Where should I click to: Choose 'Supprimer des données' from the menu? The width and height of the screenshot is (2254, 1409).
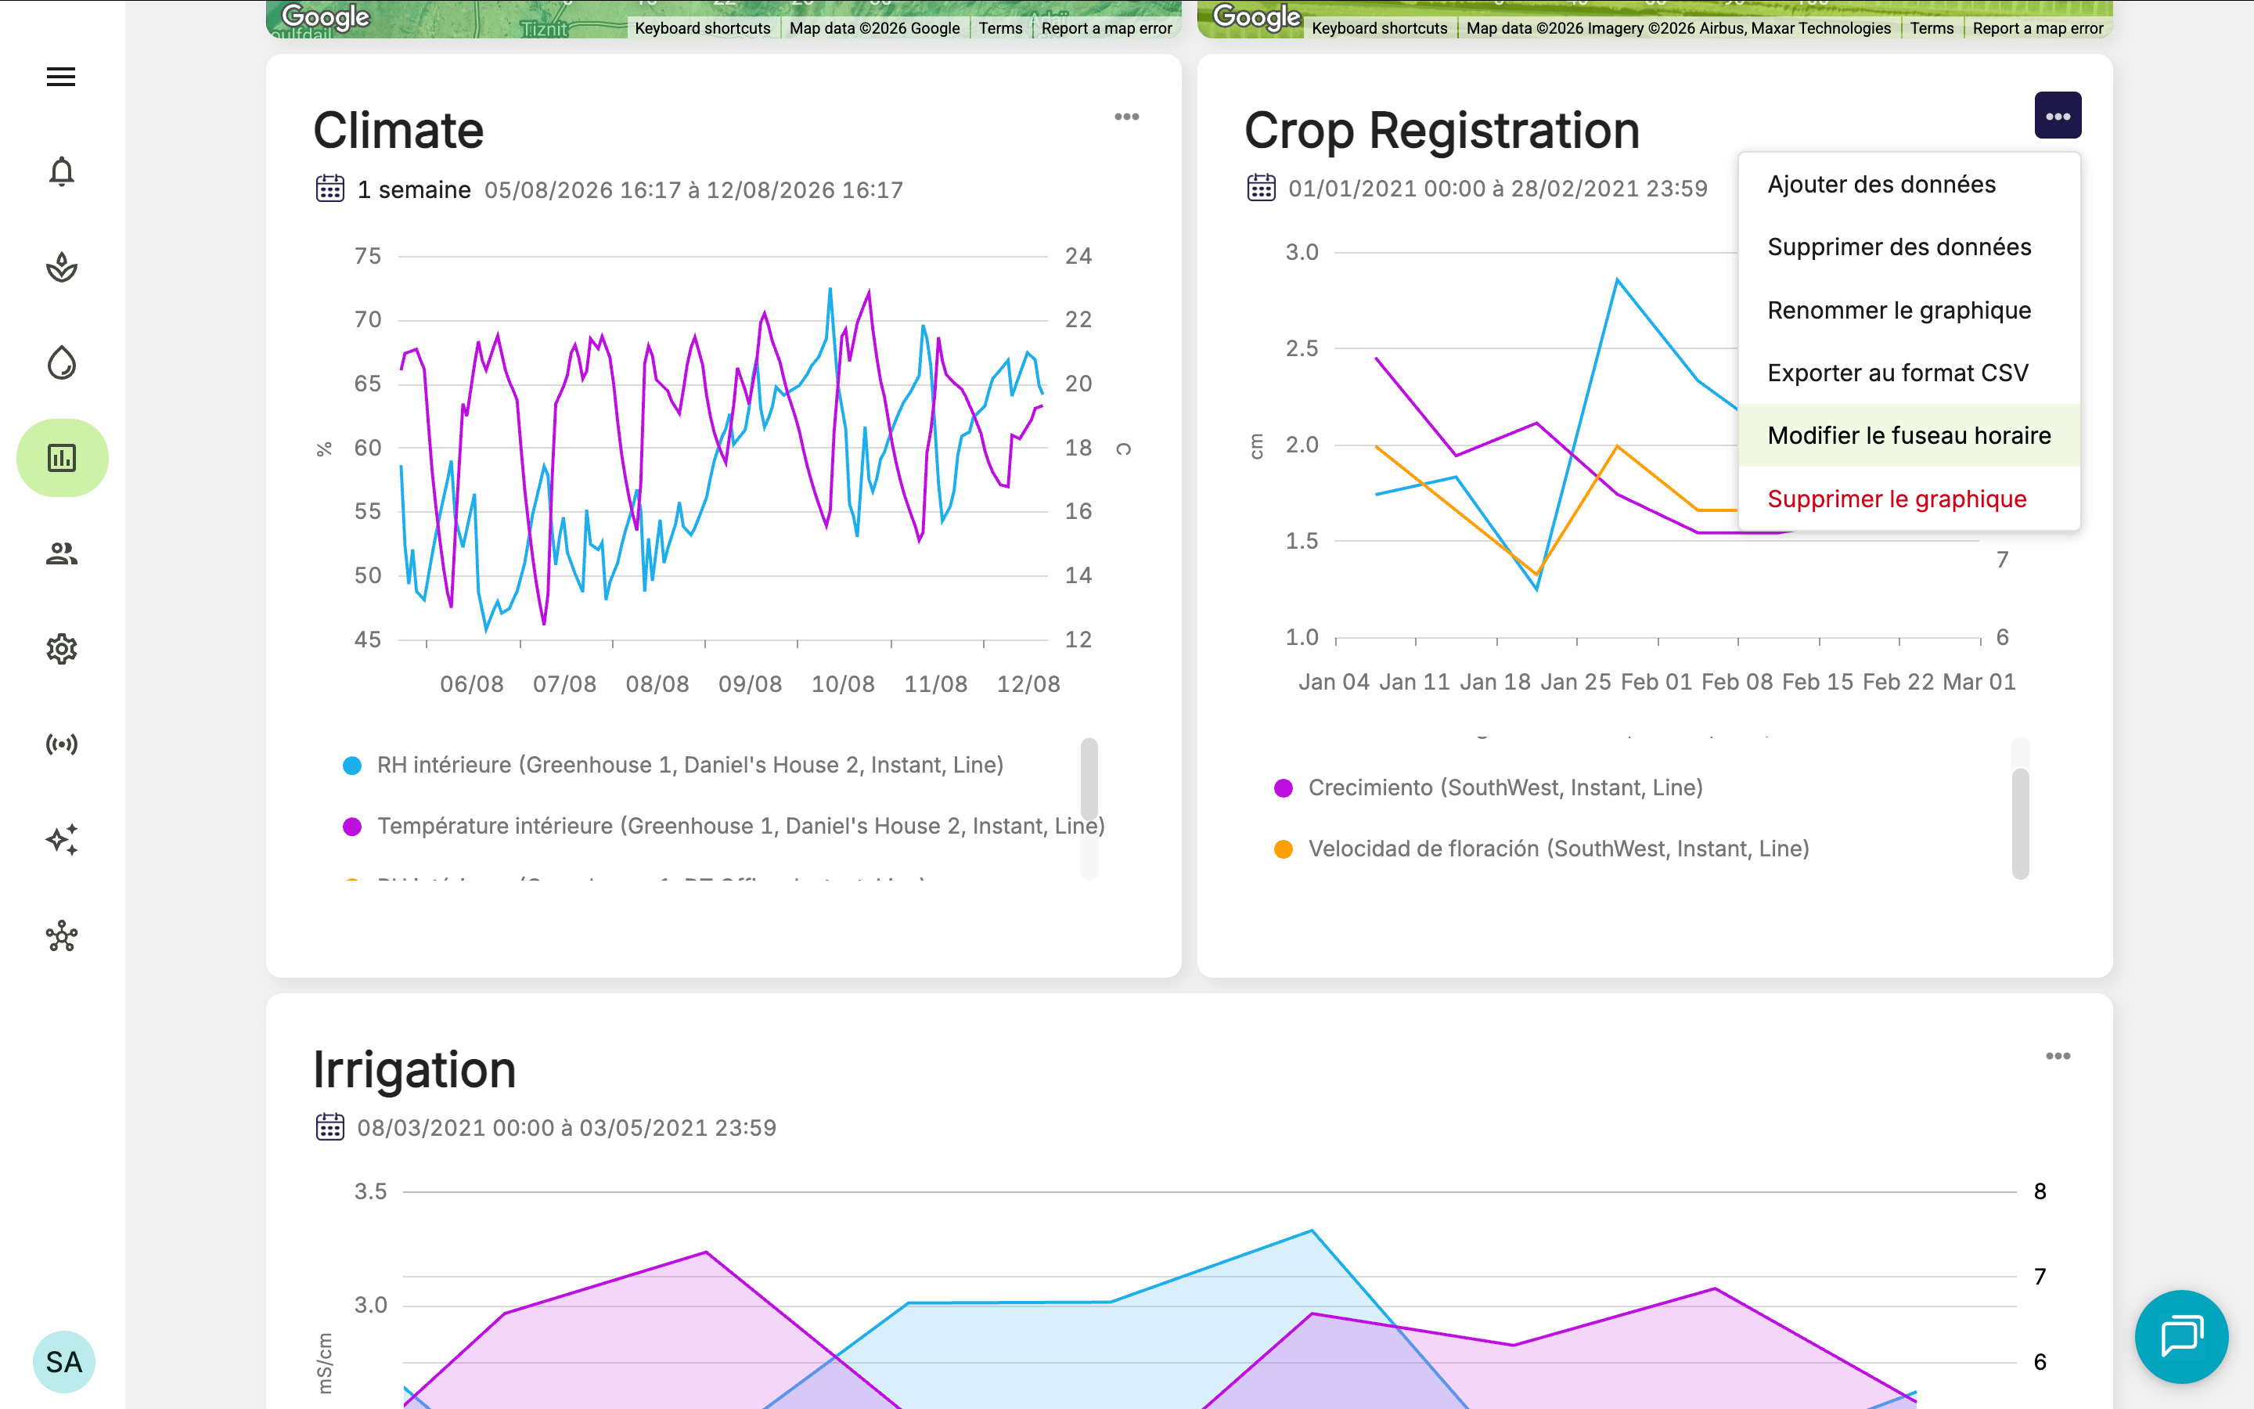(1908, 247)
